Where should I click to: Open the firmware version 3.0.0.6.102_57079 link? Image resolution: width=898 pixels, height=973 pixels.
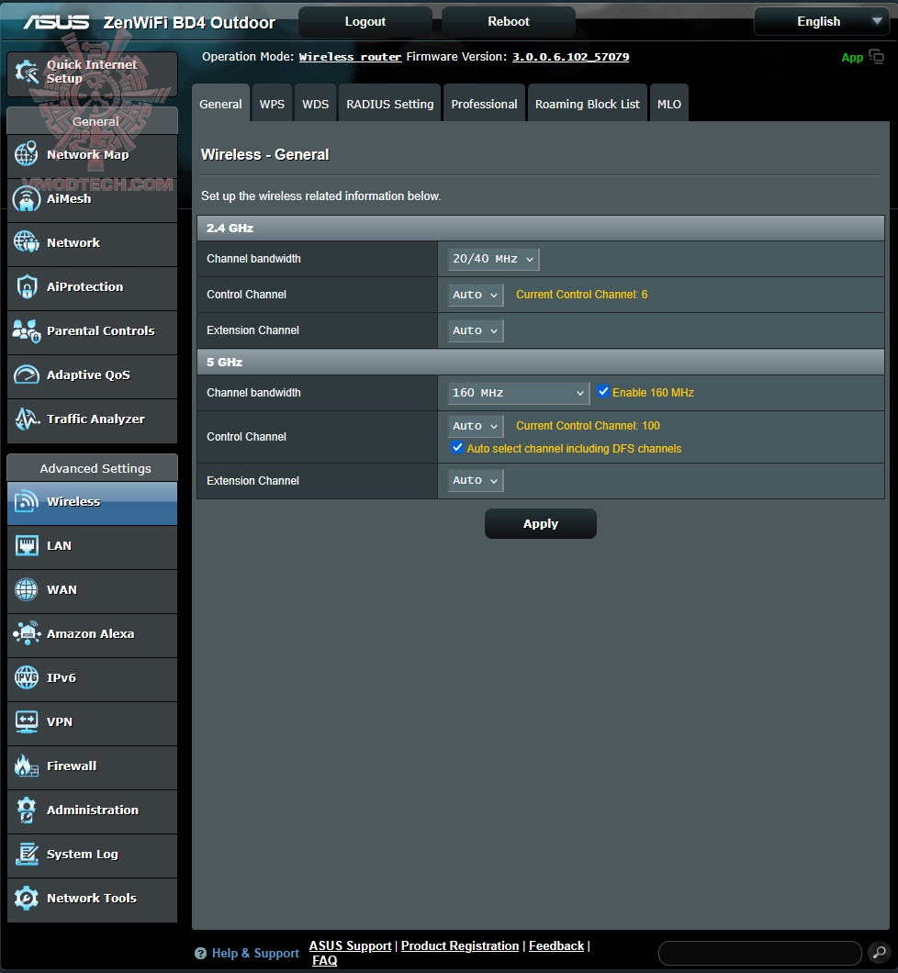click(x=570, y=57)
